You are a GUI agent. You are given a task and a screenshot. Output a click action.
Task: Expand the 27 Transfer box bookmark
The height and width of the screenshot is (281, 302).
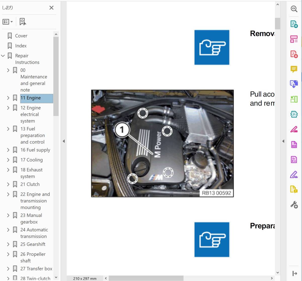click(x=8, y=269)
